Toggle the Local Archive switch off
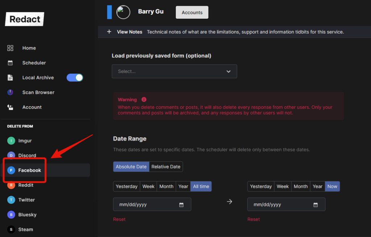Image resolution: width=371 pixels, height=237 pixels. tap(75, 77)
